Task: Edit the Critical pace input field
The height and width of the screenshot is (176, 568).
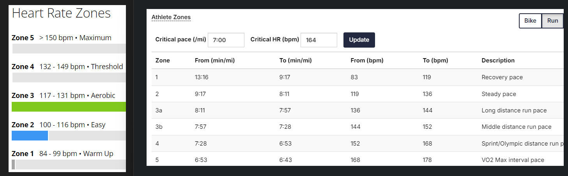Action: coord(226,40)
